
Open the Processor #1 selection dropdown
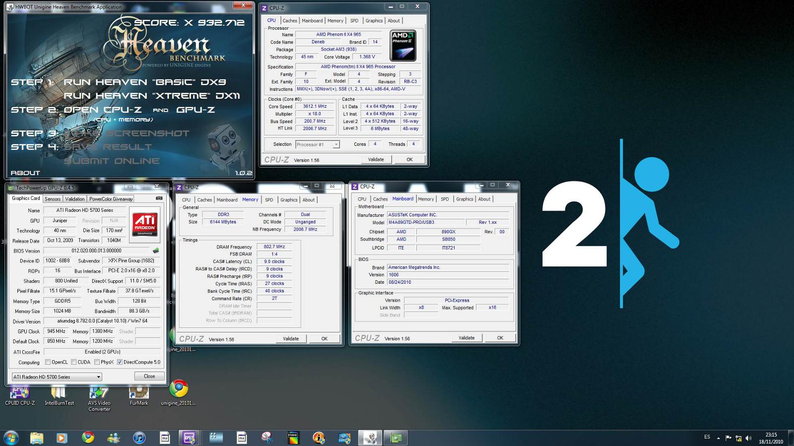tap(317, 144)
